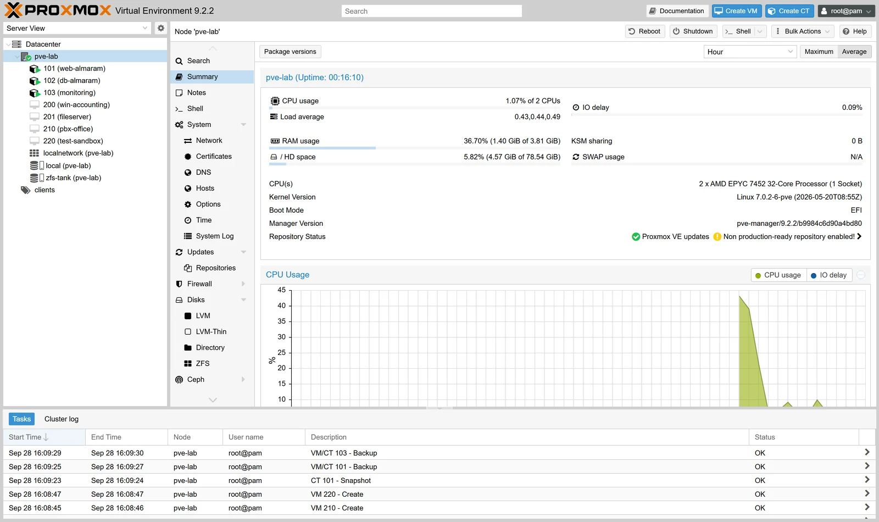Screen dimensions: 879x522
Task: Open the LVM-Thin menu item
Action: point(212,332)
